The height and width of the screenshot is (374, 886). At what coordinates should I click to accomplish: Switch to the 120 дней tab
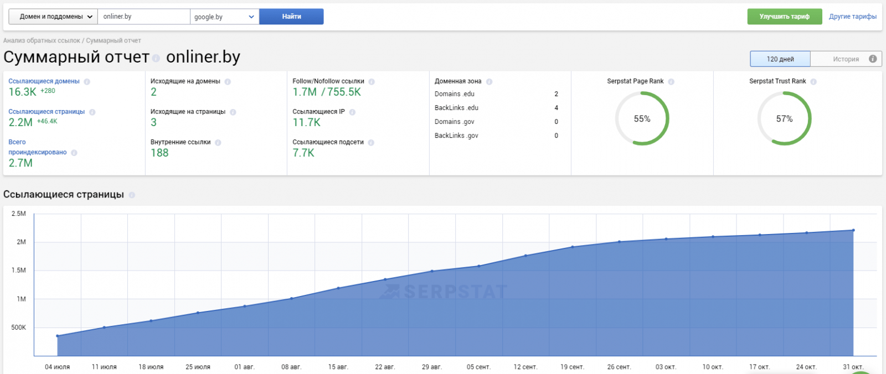(x=780, y=59)
